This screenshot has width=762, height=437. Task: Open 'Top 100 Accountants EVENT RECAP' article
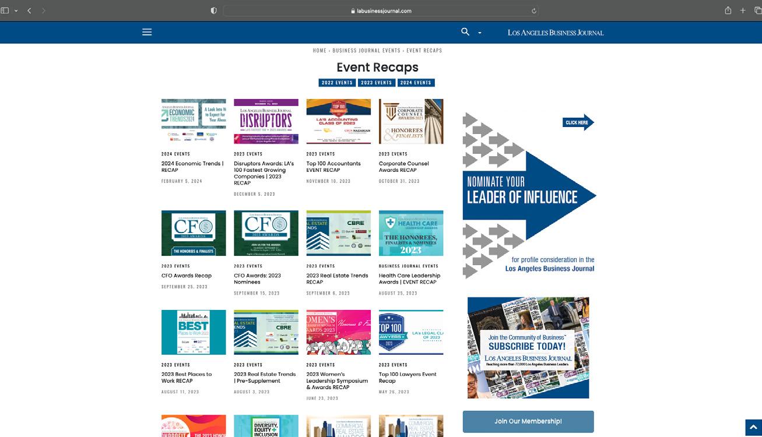pos(333,167)
